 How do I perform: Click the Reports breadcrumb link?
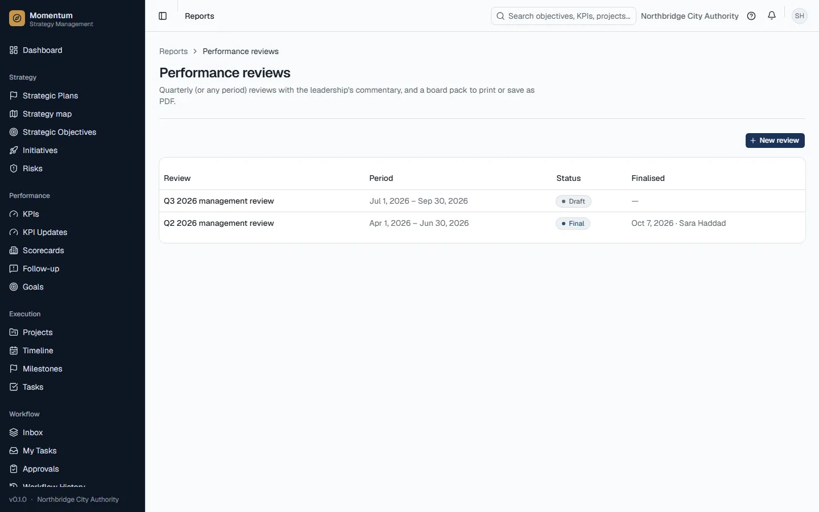point(173,51)
